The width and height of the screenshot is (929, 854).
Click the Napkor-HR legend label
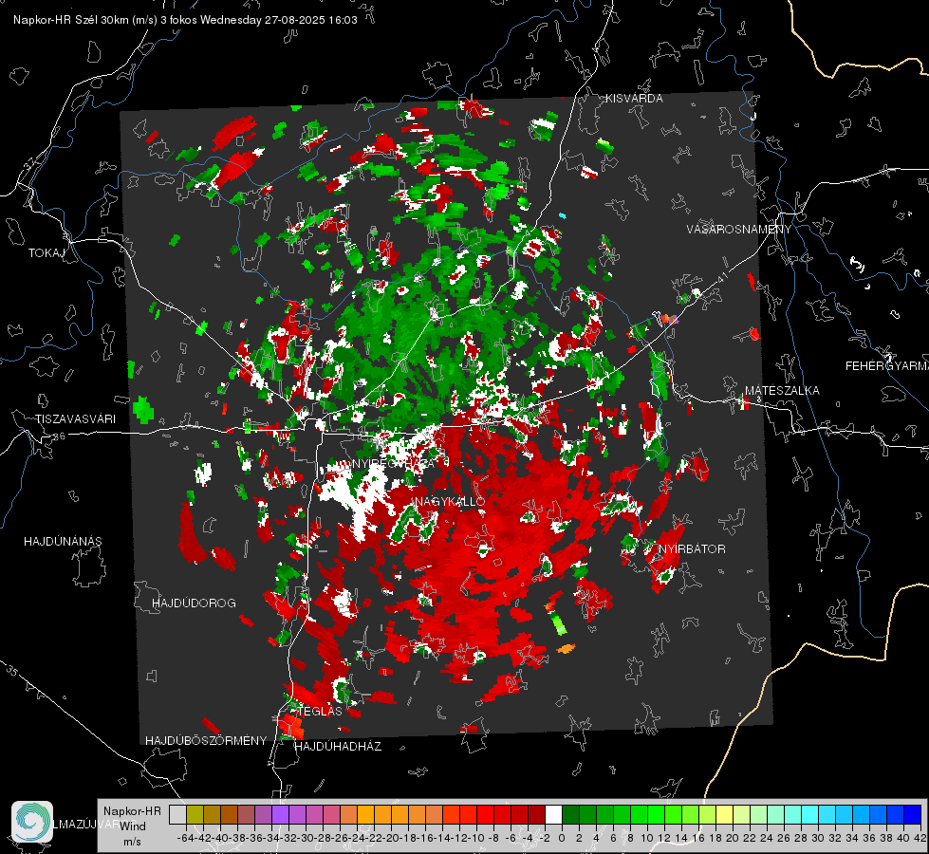pyautogui.click(x=132, y=810)
